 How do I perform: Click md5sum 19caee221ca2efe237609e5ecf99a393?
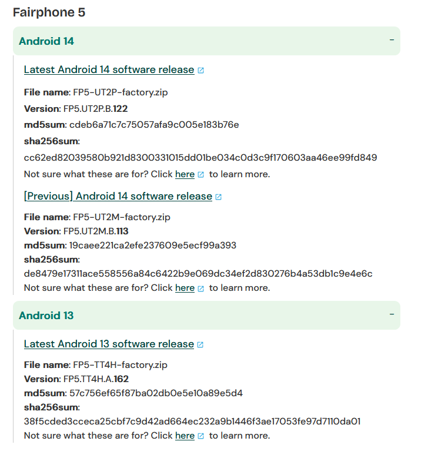153,245
